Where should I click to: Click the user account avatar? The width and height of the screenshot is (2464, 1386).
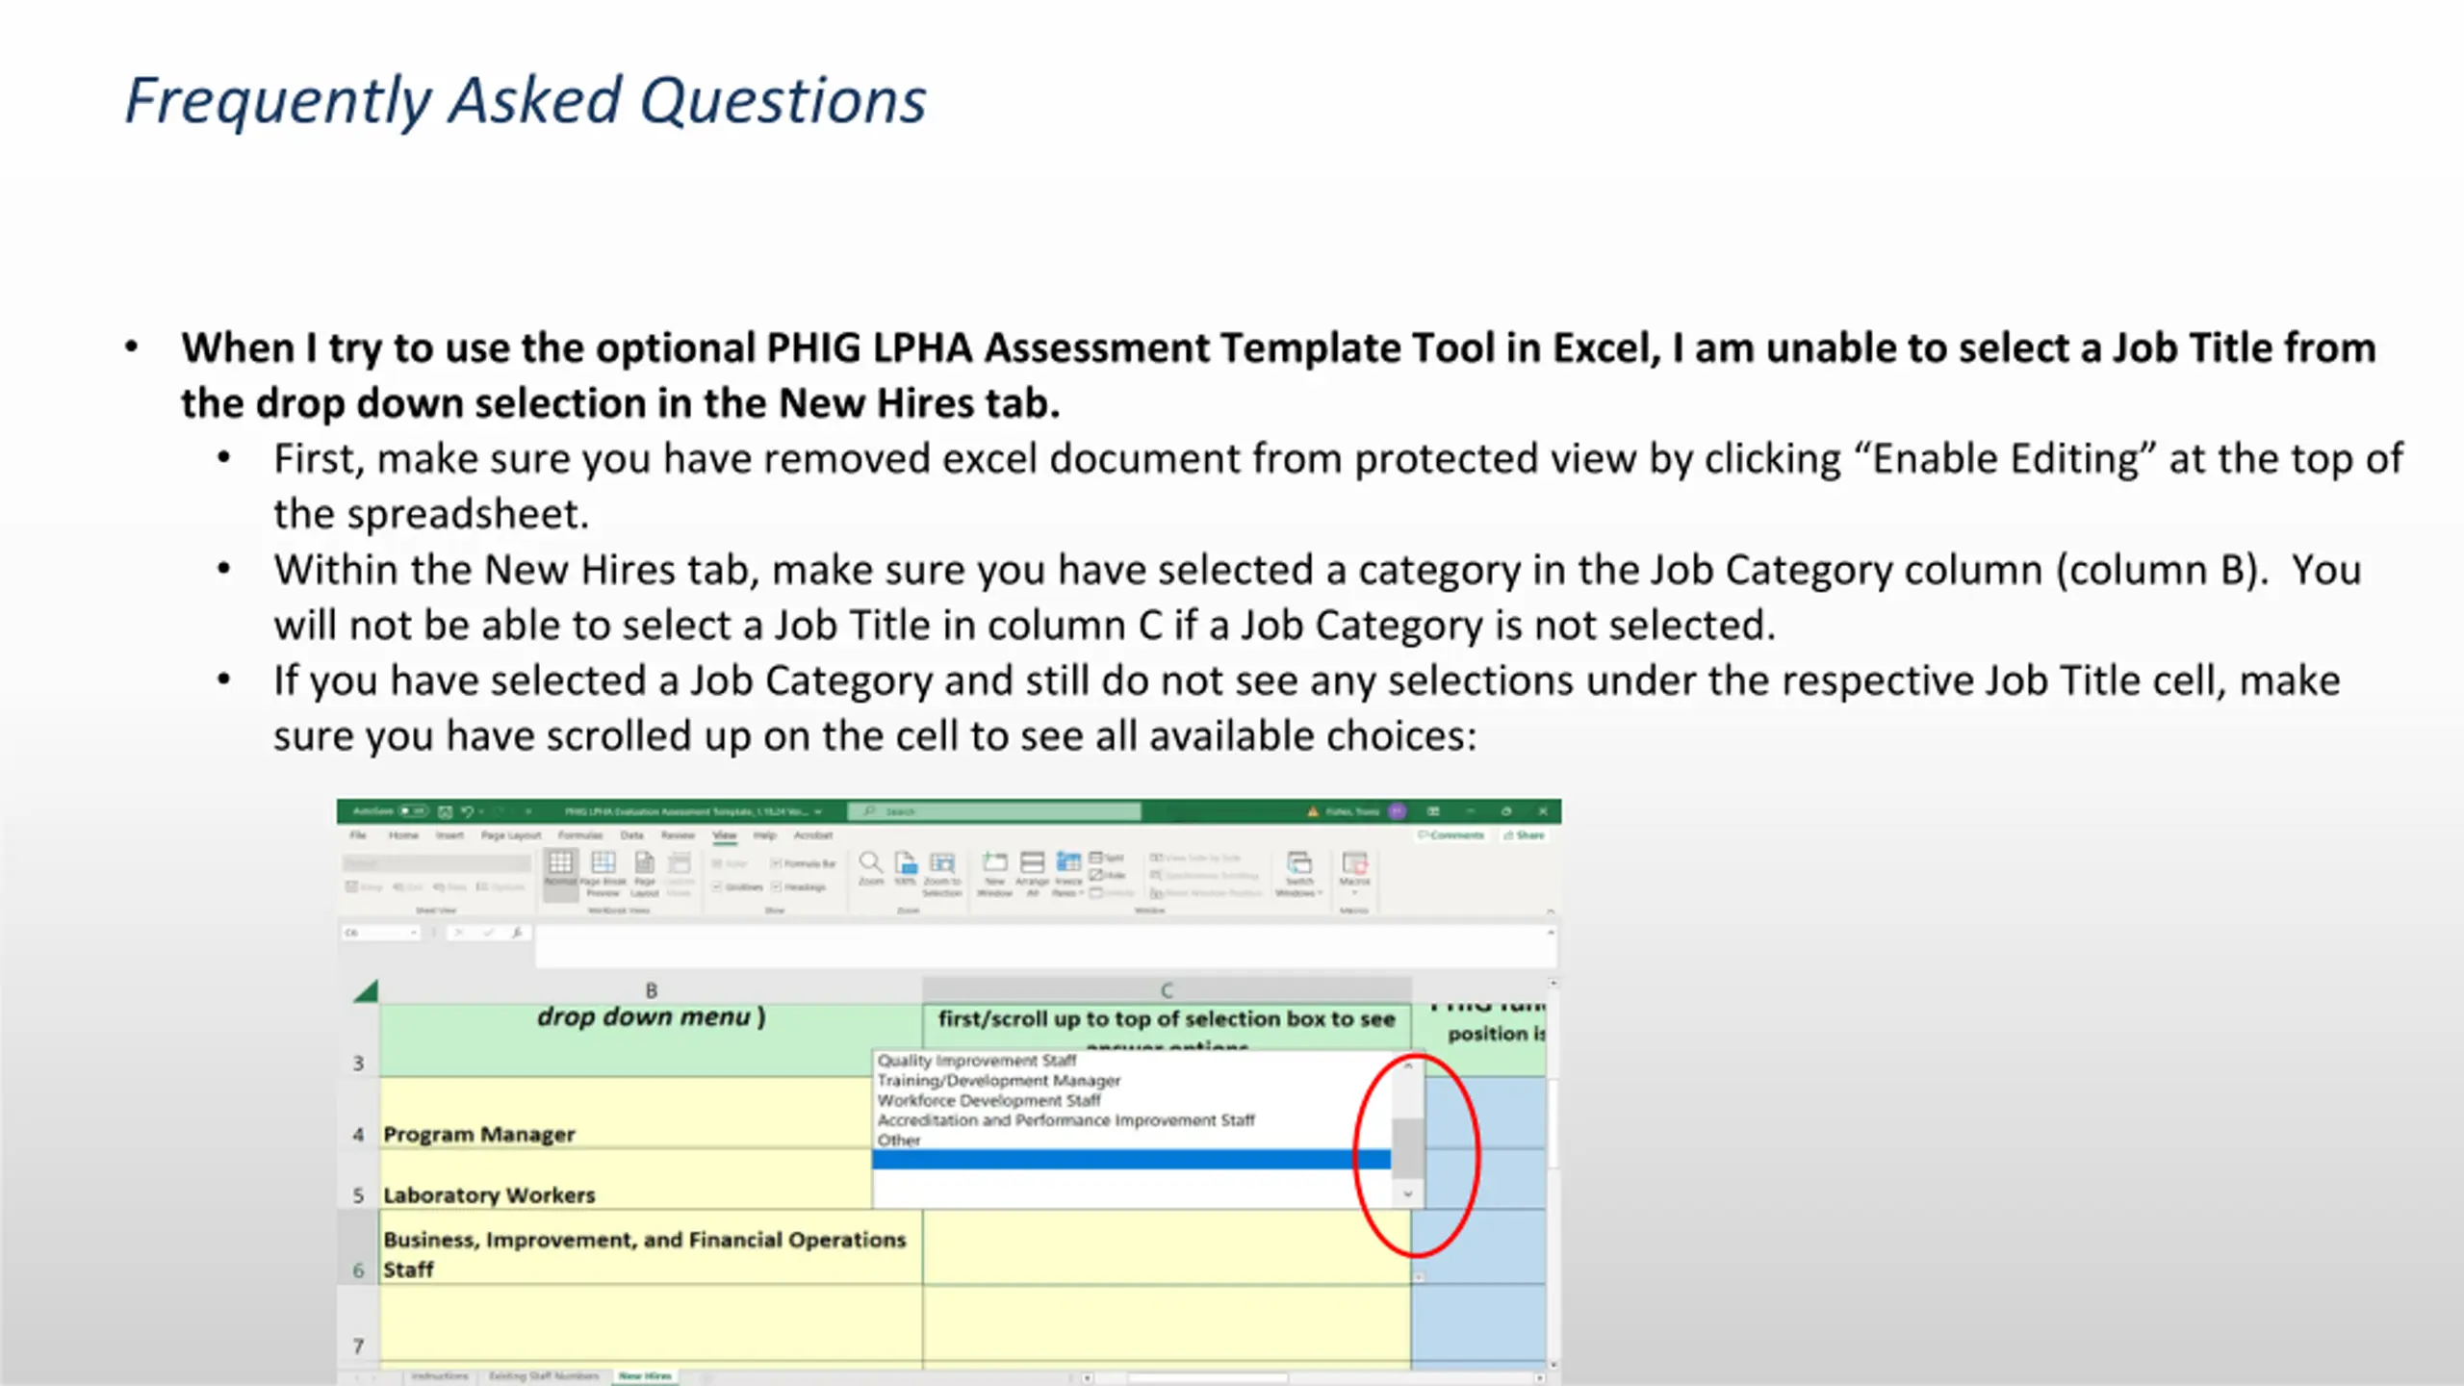coord(1398,811)
